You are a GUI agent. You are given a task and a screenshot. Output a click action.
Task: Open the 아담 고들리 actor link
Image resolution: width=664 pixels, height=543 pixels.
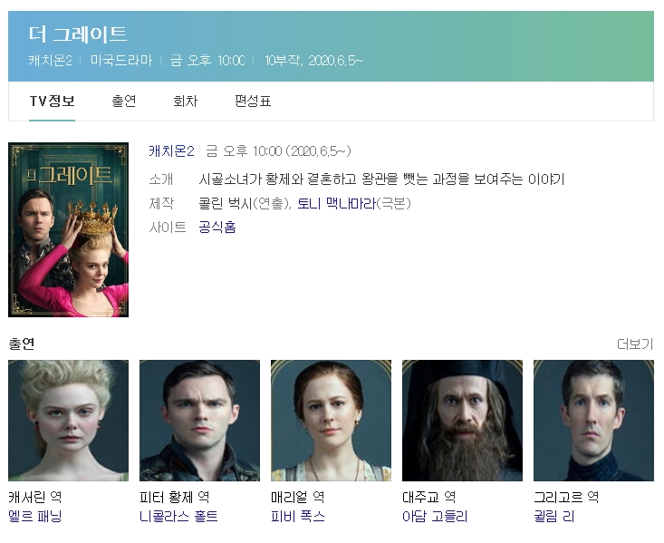pyautogui.click(x=435, y=517)
